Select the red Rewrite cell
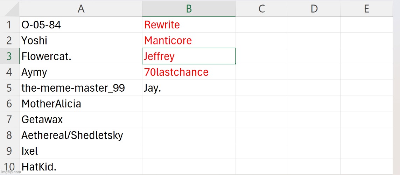Image resolution: width=400 pixels, height=175 pixels. [x=189, y=25]
